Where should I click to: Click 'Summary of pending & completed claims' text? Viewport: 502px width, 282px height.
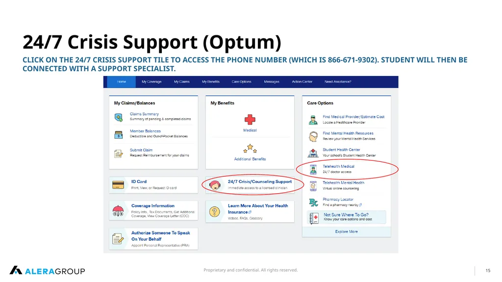[x=160, y=119]
